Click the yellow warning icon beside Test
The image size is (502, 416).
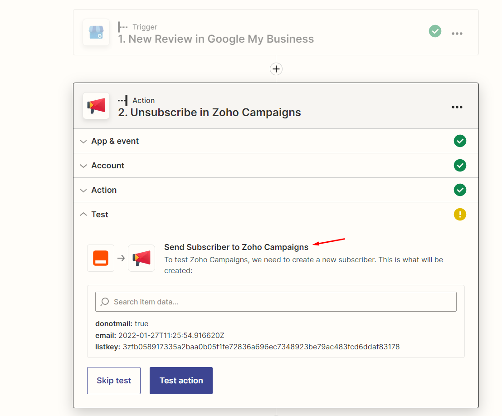pos(460,214)
